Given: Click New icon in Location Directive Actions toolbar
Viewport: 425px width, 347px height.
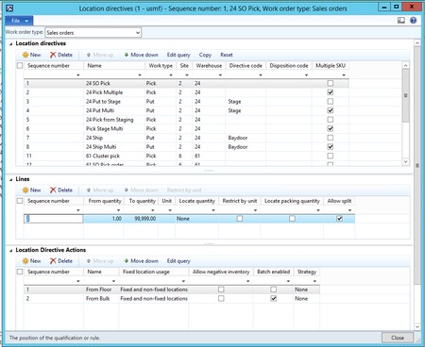Looking at the screenshot, I should tap(25, 261).
